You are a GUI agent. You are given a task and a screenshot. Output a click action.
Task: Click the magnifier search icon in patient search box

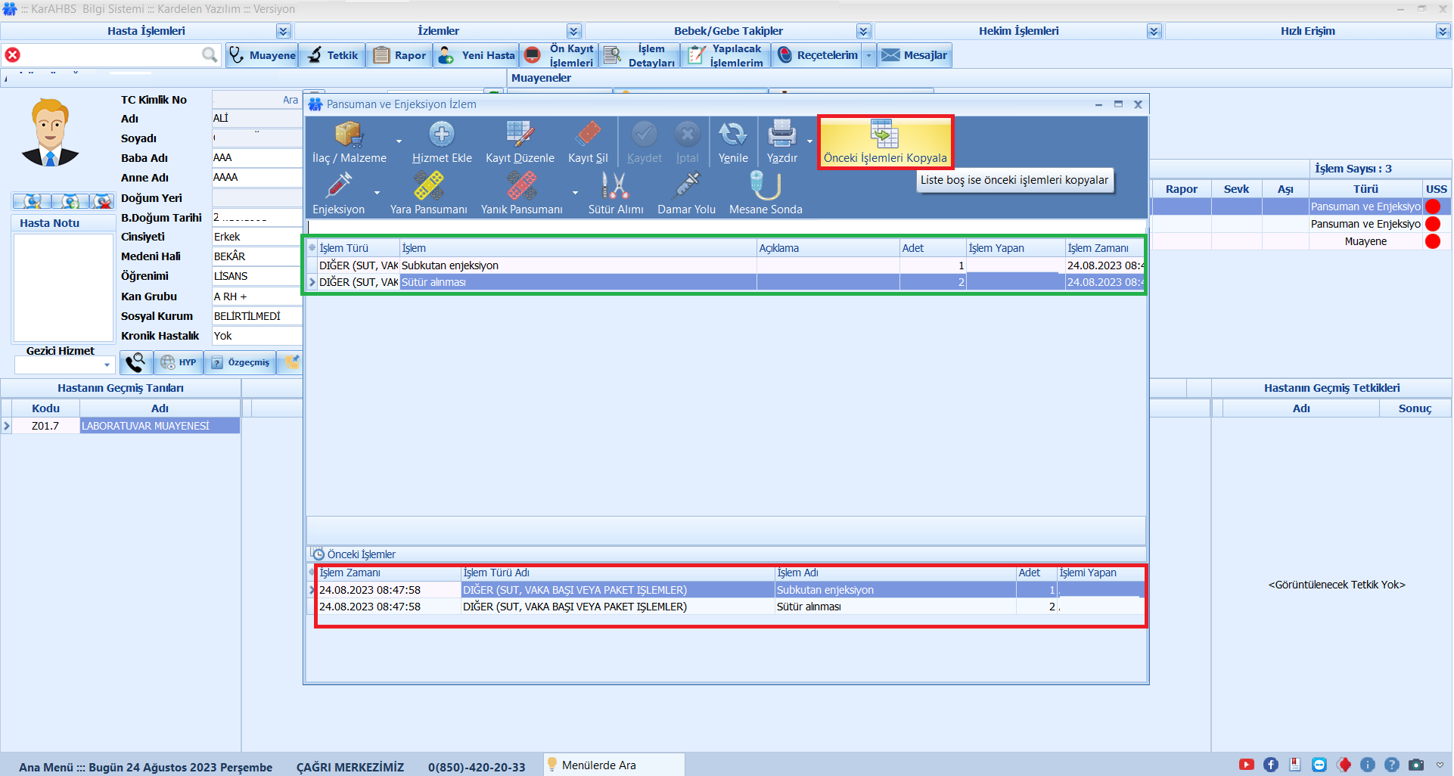point(210,54)
